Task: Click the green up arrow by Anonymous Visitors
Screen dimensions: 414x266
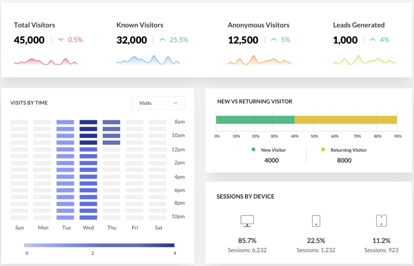Action: tap(274, 40)
